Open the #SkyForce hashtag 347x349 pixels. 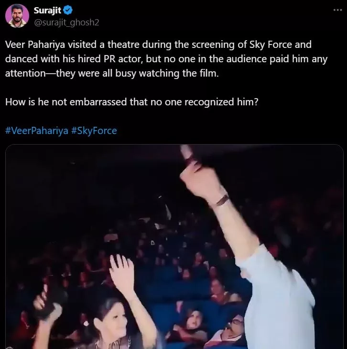click(94, 131)
